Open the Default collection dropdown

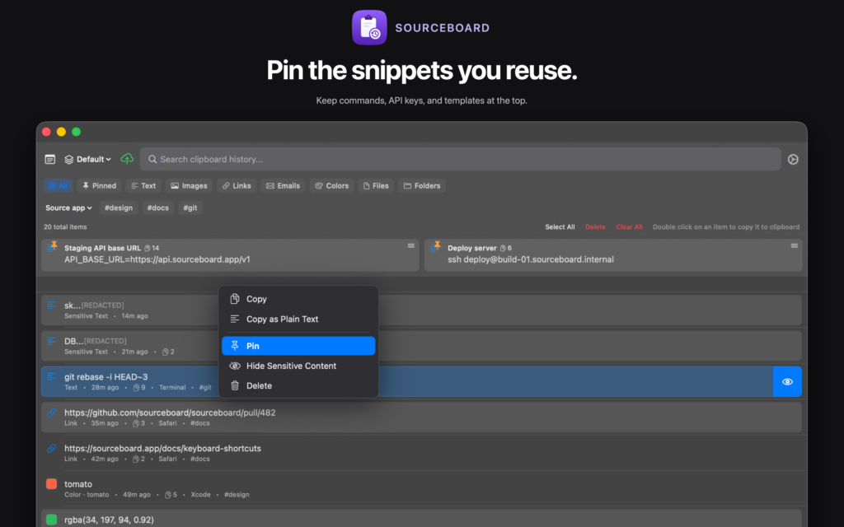pyautogui.click(x=87, y=159)
